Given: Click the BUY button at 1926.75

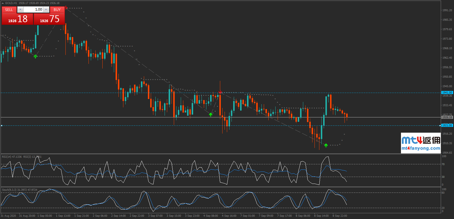Looking at the screenshot, I should 49,19.
